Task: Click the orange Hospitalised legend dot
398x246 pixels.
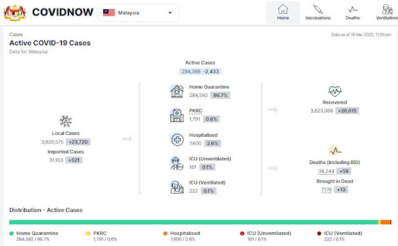Action: [x=165, y=234]
